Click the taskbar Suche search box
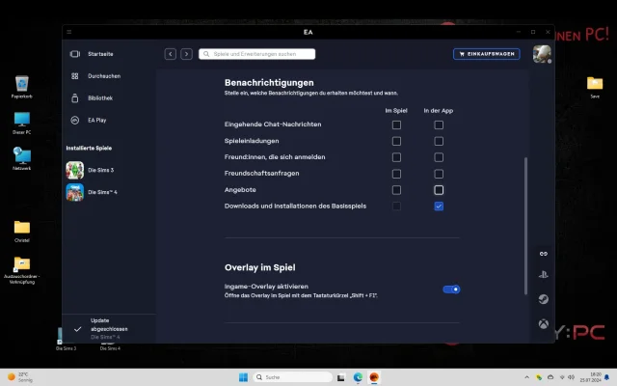This screenshot has width=617, height=386. [x=292, y=377]
